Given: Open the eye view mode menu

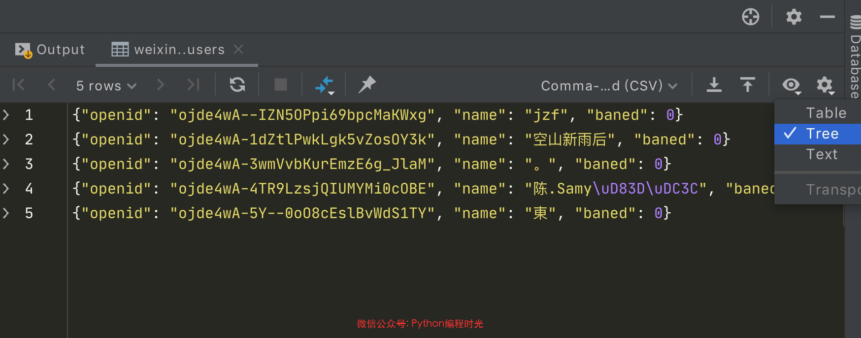Looking at the screenshot, I should click(x=792, y=85).
